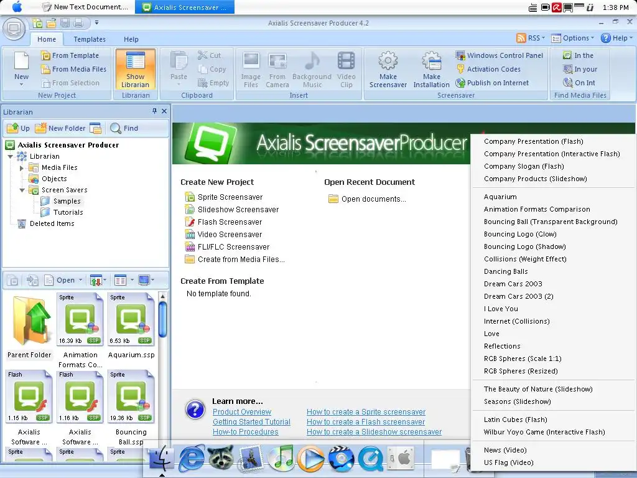Select Objects in the Librarian tree
The height and width of the screenshot is (478, 637).
pyautogui.click(x=54, y=179)
